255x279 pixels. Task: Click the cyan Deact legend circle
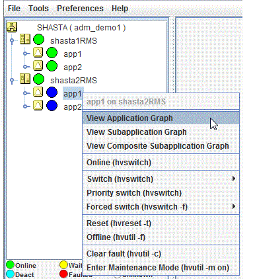pyautogui.click(x=11, y=274)
